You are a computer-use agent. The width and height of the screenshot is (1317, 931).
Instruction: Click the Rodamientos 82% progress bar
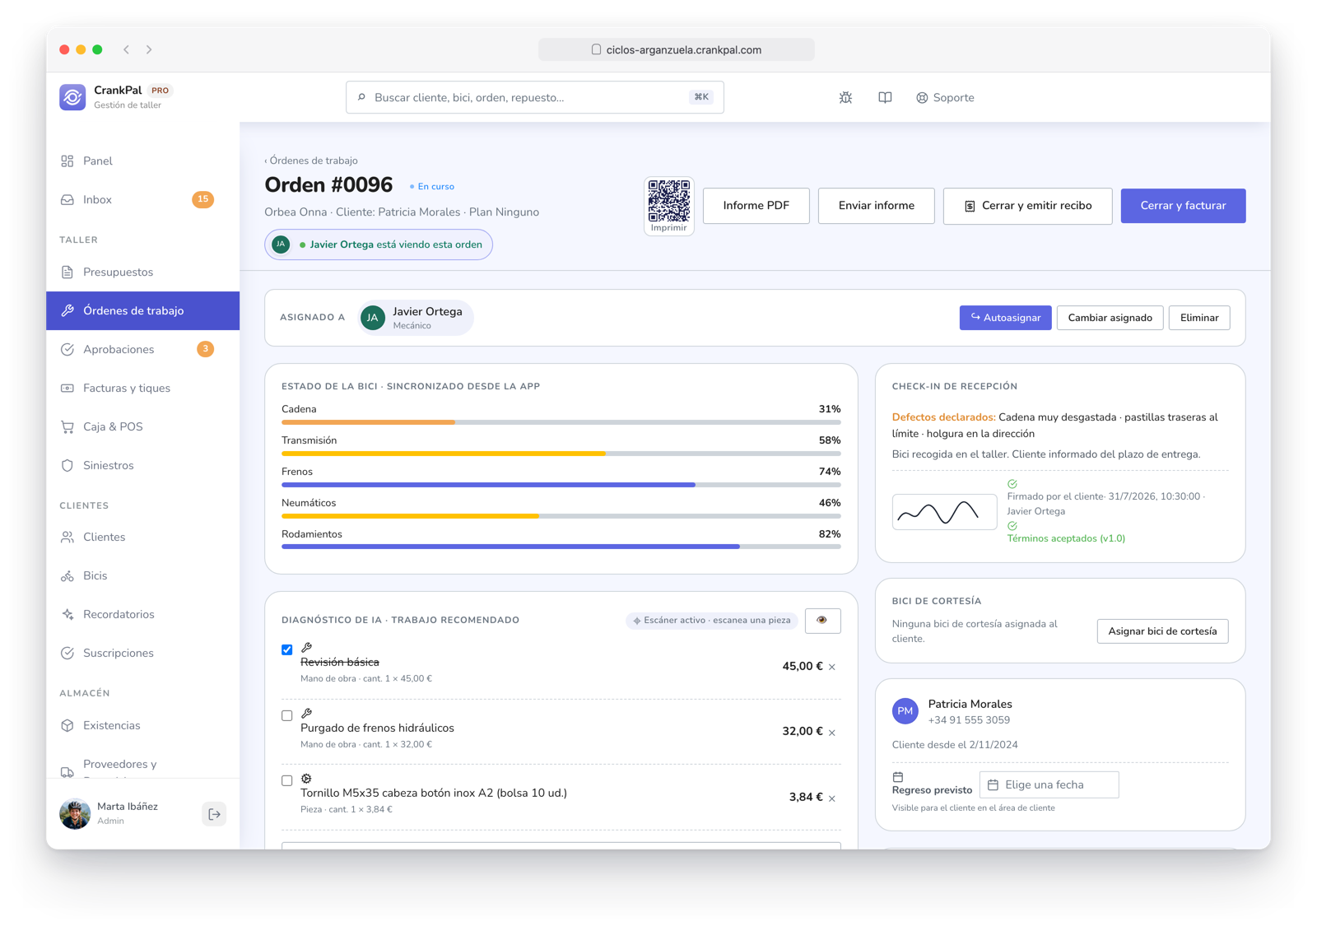click(x=561, y=547)
